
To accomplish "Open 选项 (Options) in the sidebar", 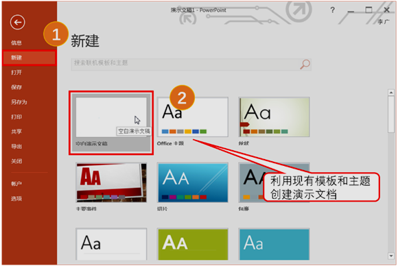I will [16, 198].
